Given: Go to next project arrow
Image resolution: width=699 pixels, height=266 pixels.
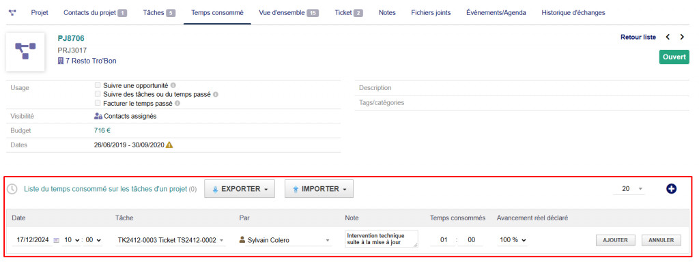Looking at the screenshot, I should 682,37.
